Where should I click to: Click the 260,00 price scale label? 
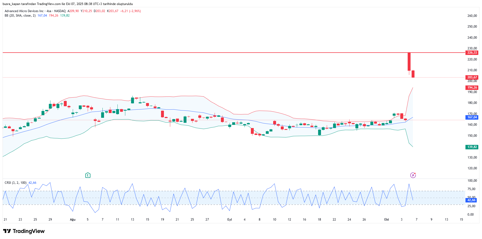472,16
